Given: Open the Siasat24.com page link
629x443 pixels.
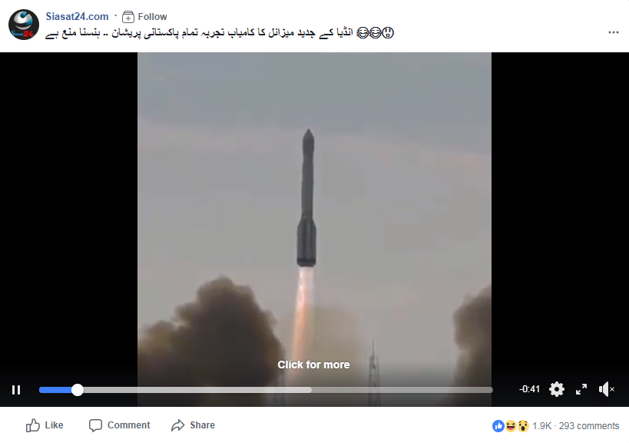Looking at the screenshot, I should (77, 16).
